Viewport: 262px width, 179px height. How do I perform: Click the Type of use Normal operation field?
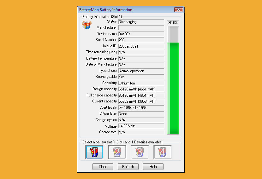[x=141, y=71]
